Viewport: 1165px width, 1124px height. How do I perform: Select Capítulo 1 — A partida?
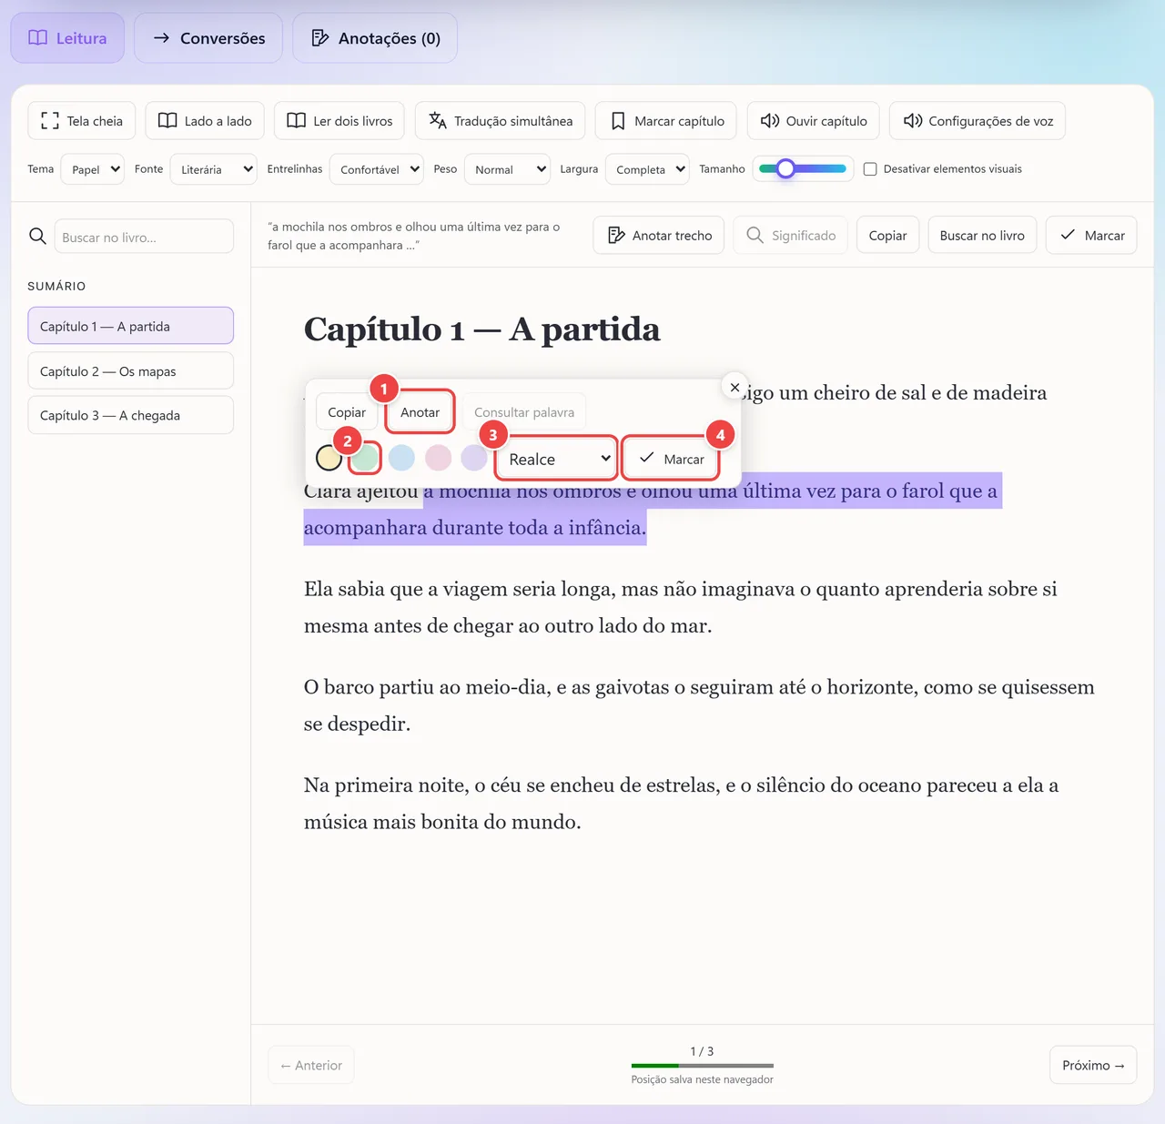131,326
